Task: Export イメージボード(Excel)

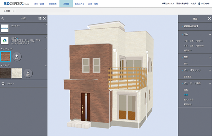Action: click(194, 46)
